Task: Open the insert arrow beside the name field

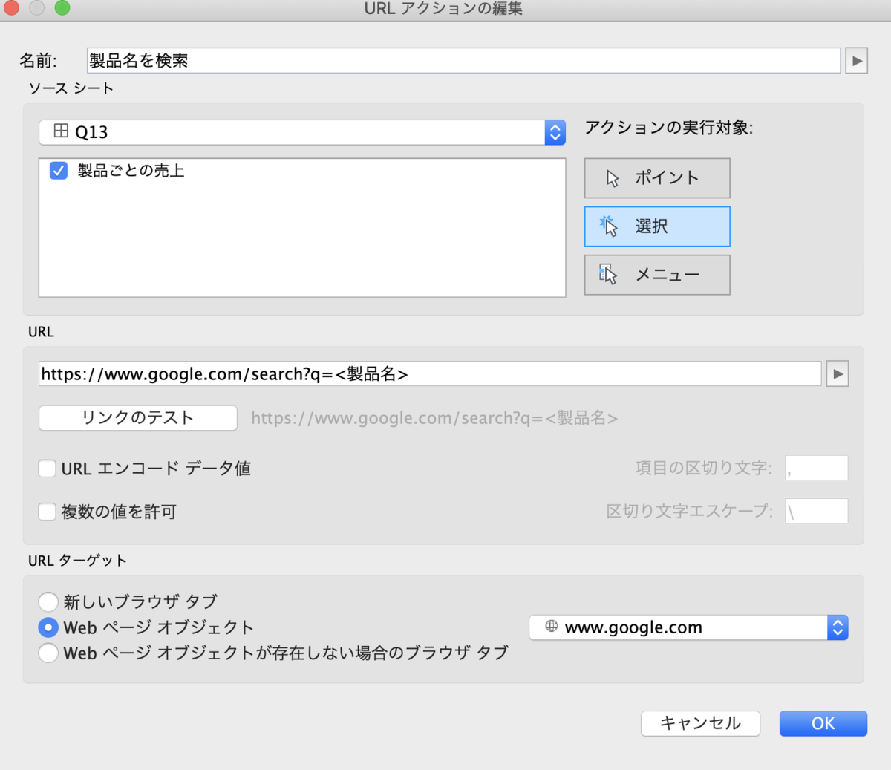Action: click(x=857, y=61)
